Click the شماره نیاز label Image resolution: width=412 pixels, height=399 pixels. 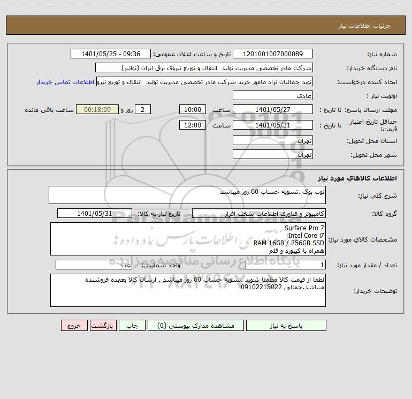coord(382,54)
